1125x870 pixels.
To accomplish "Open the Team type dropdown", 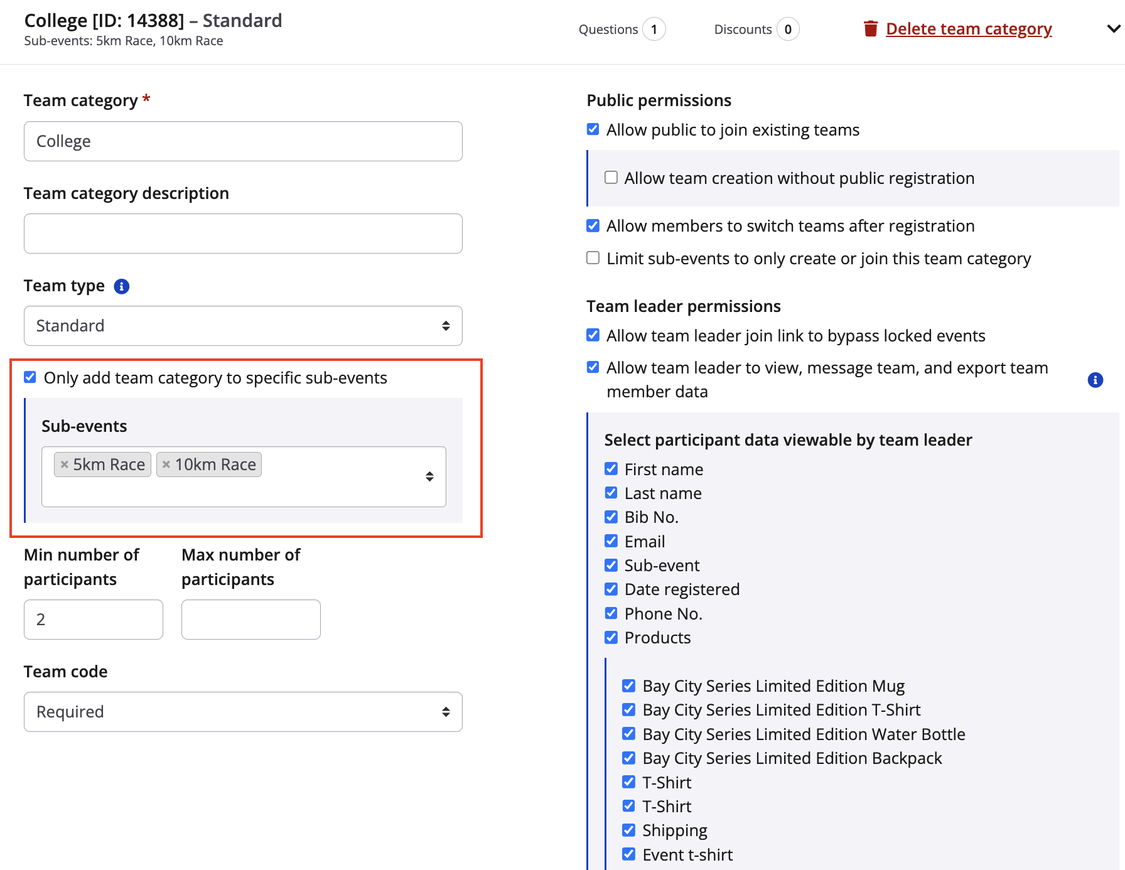I will [x=243, y=326].
